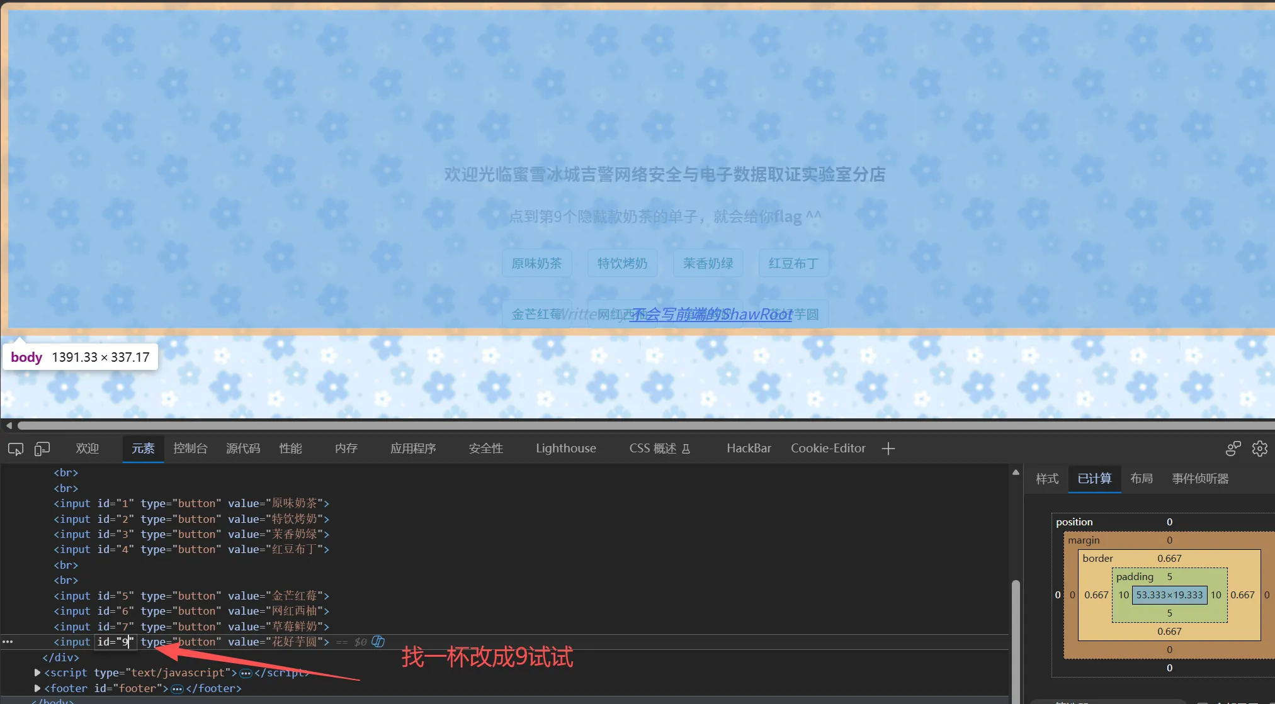Viewport: 1275px width, 704px height.
Task: Click the 红豆布丁 button
Action: tap(793, 263)
